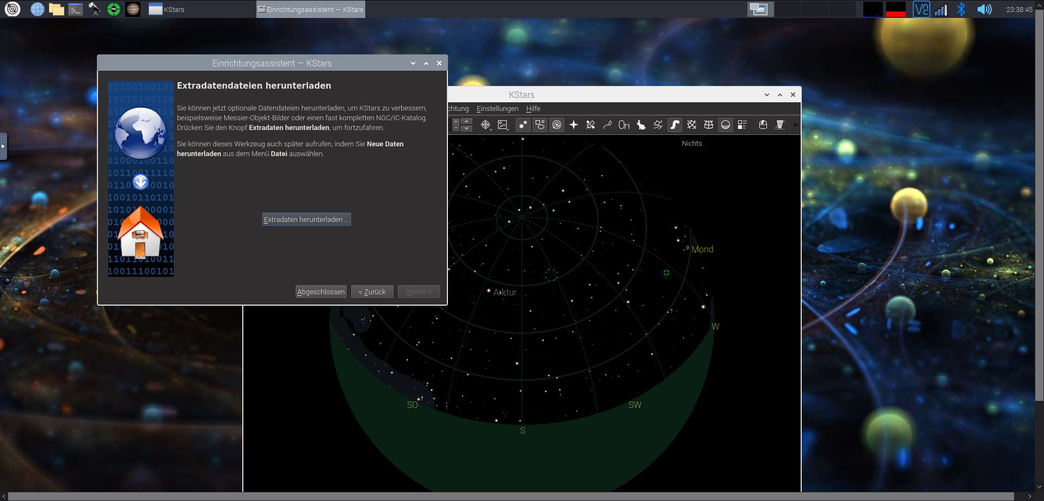
Task: Click the 'Nichts' focus label in sky map
Action: coord(692,143)
